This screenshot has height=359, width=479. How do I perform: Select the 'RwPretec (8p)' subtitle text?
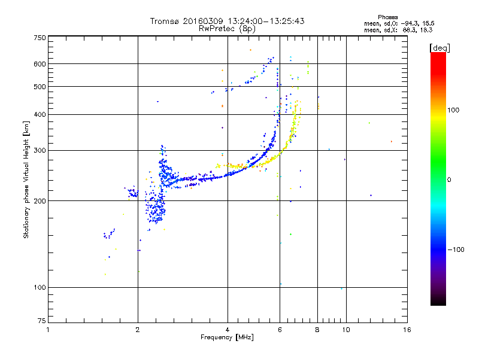click(x=227, y=29)
